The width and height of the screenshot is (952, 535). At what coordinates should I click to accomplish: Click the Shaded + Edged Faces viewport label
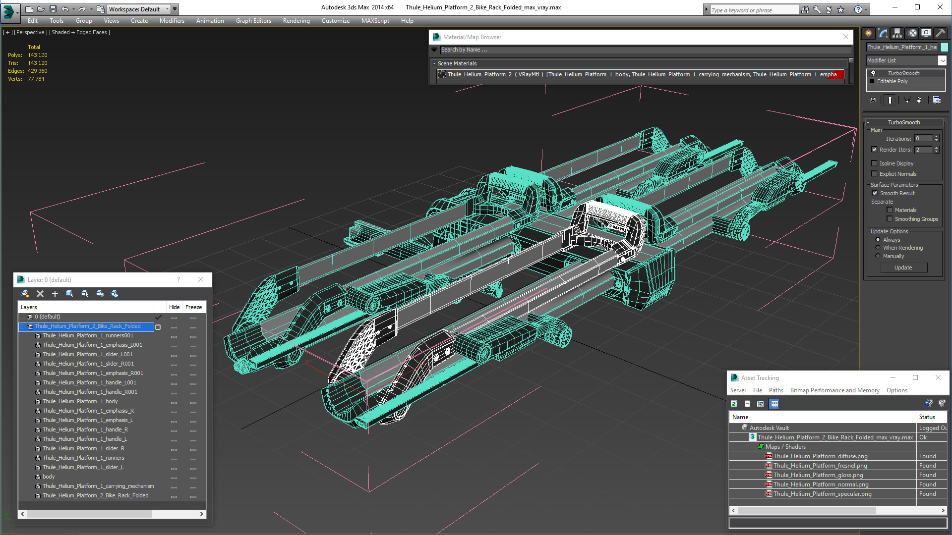coord(79,32)
